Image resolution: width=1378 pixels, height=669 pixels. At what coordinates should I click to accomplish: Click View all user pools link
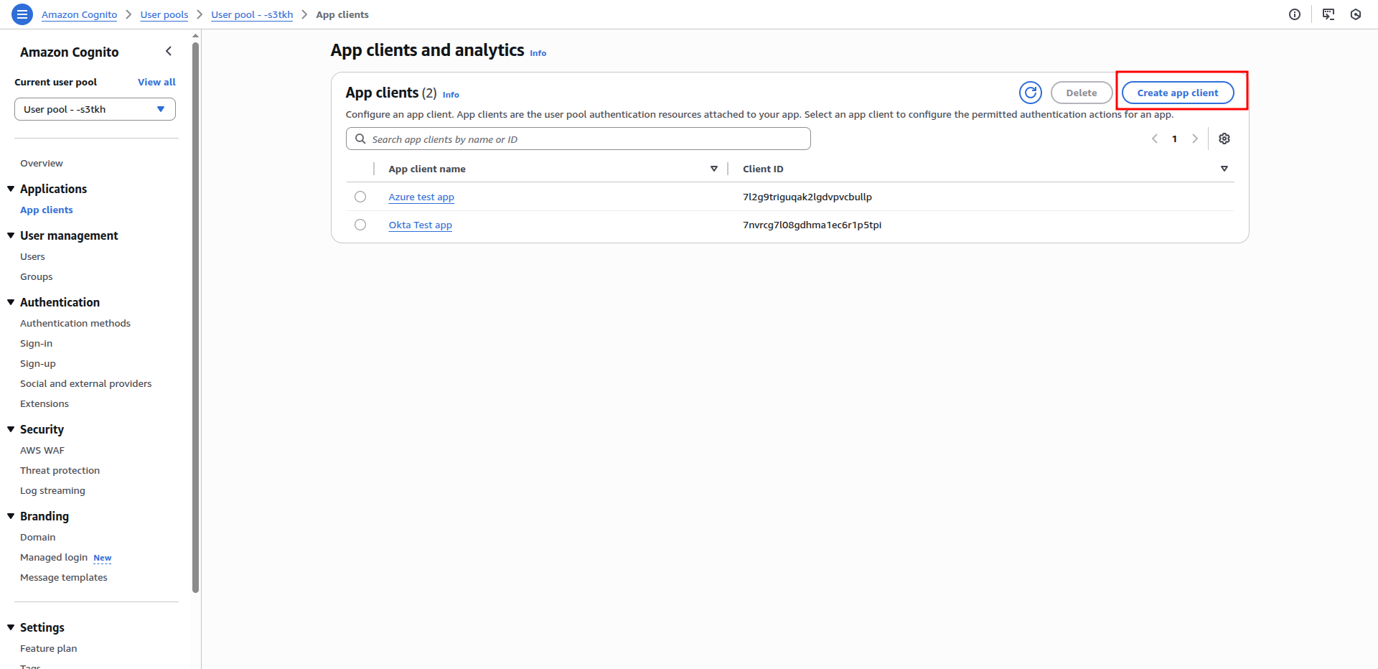(x=156, y=82)
